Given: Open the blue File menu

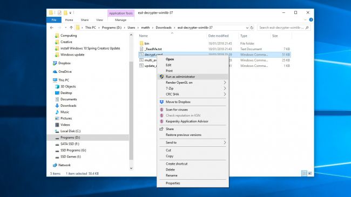Looking at the screenshot, I should point(54,20).
